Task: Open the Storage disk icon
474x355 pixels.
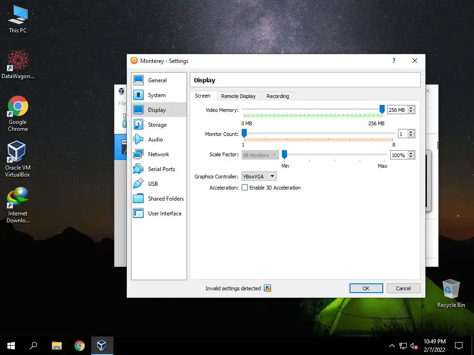Action: 138,124
